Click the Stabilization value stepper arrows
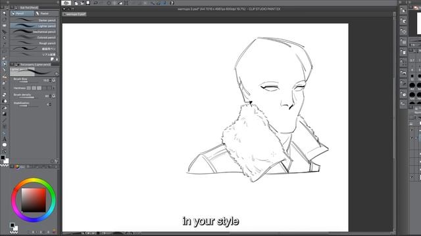The image size is (421, 236). pyautogui.click(x=50, y=104)
